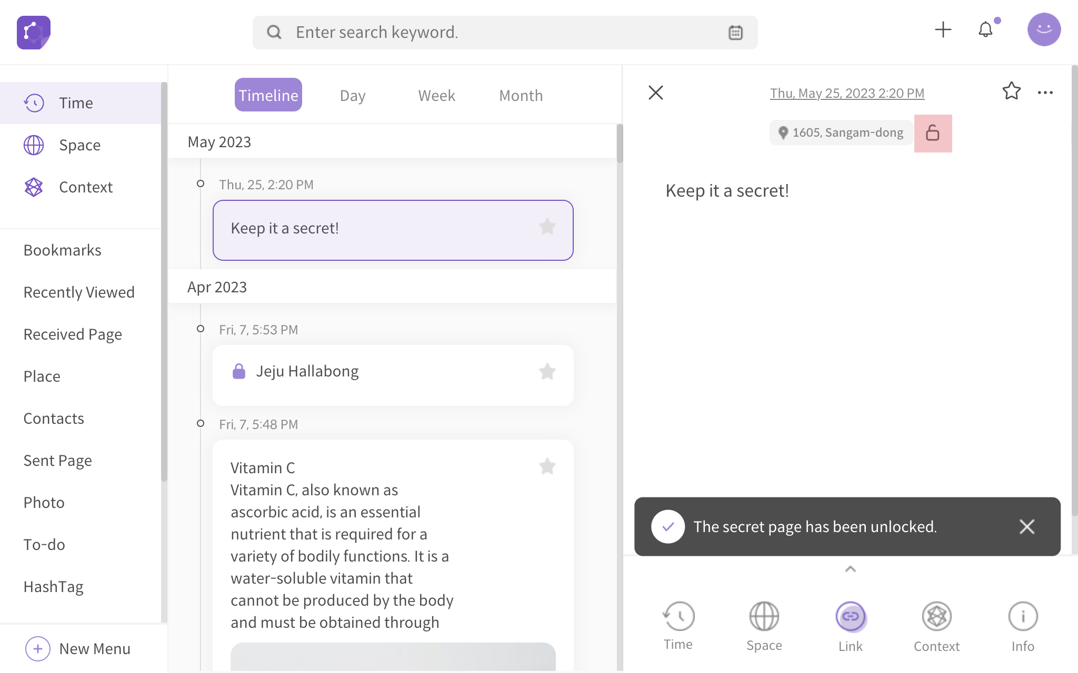Bookmark the open page with star icon

(1011, 91)
